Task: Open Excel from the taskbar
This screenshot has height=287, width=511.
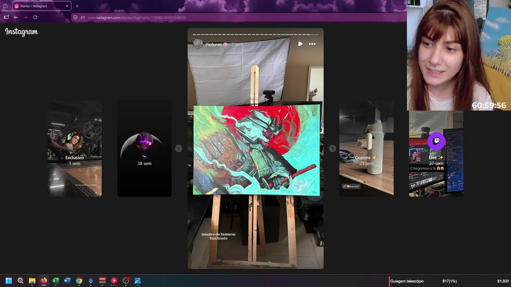Action: 55,281
